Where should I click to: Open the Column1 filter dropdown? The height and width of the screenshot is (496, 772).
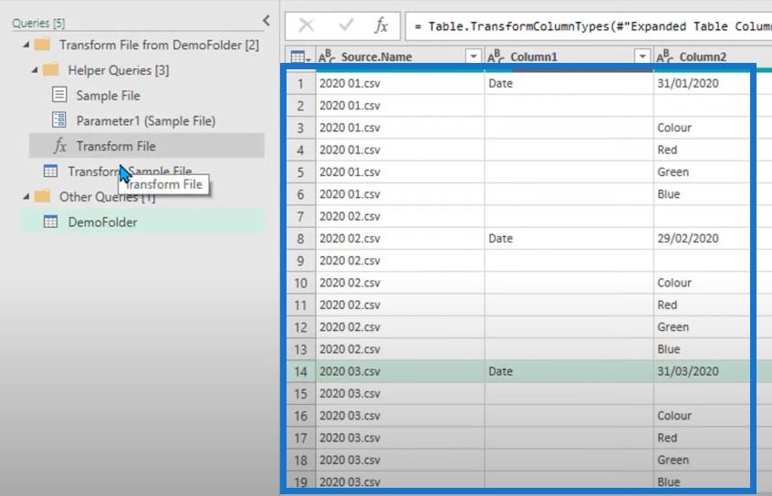(x=642, y=57)
